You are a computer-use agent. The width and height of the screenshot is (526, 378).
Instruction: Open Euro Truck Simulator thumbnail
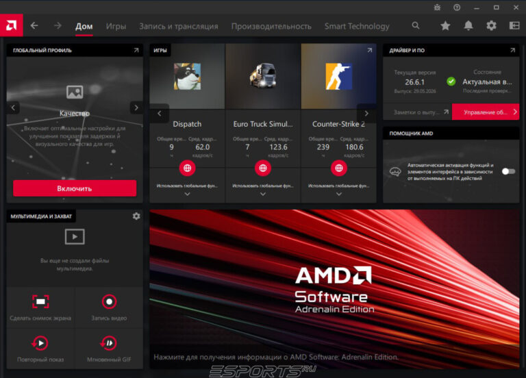tap(263, 77)
